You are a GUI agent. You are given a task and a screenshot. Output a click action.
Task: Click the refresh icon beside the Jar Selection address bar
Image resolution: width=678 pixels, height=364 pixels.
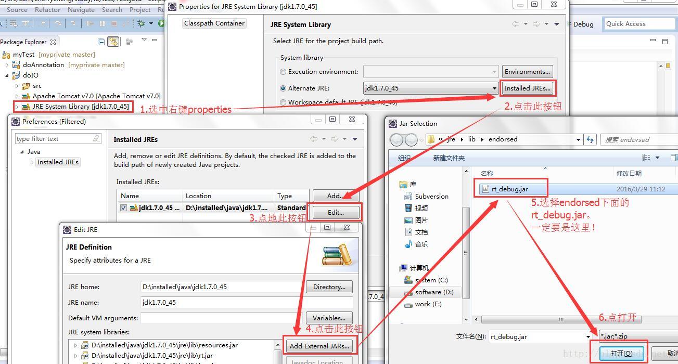(590, 139)
